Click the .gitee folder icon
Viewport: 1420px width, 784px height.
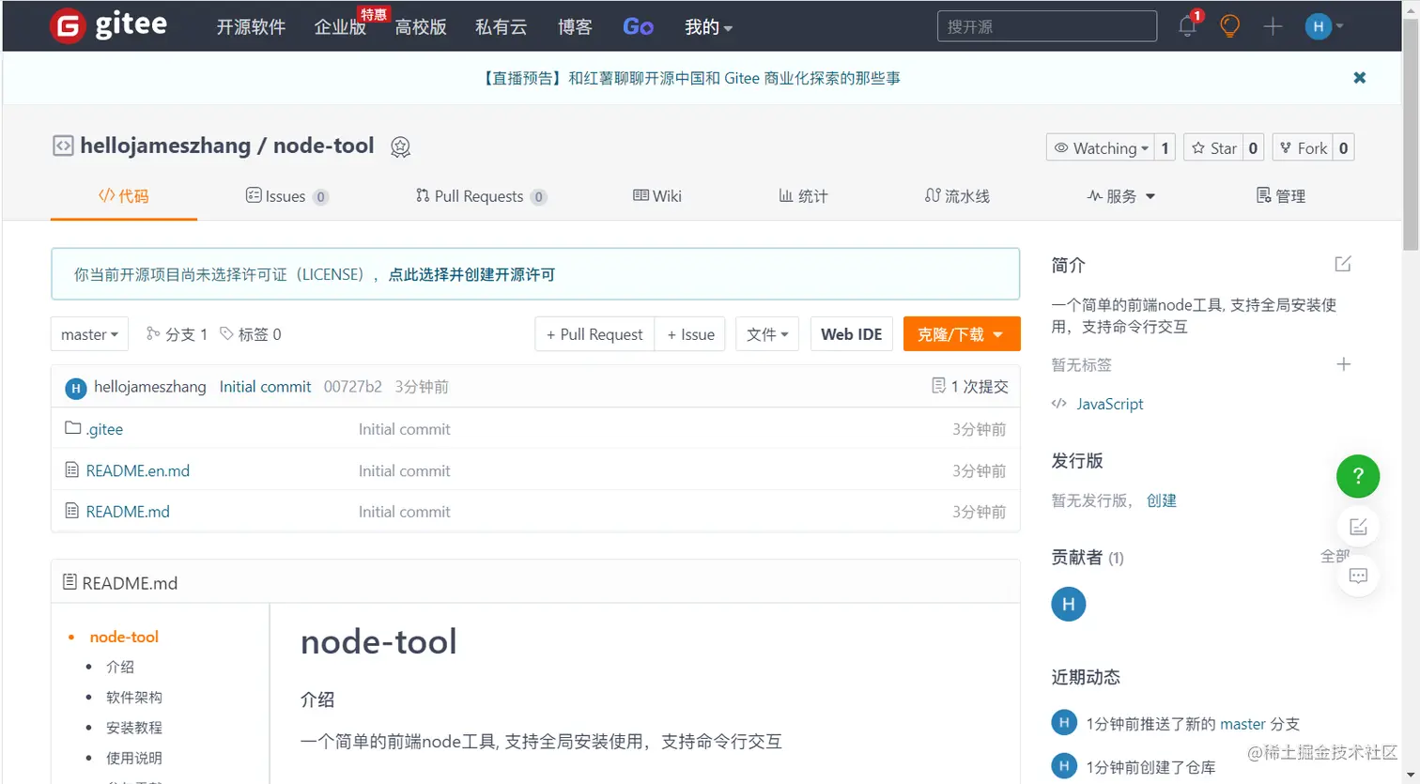[72, 428]
